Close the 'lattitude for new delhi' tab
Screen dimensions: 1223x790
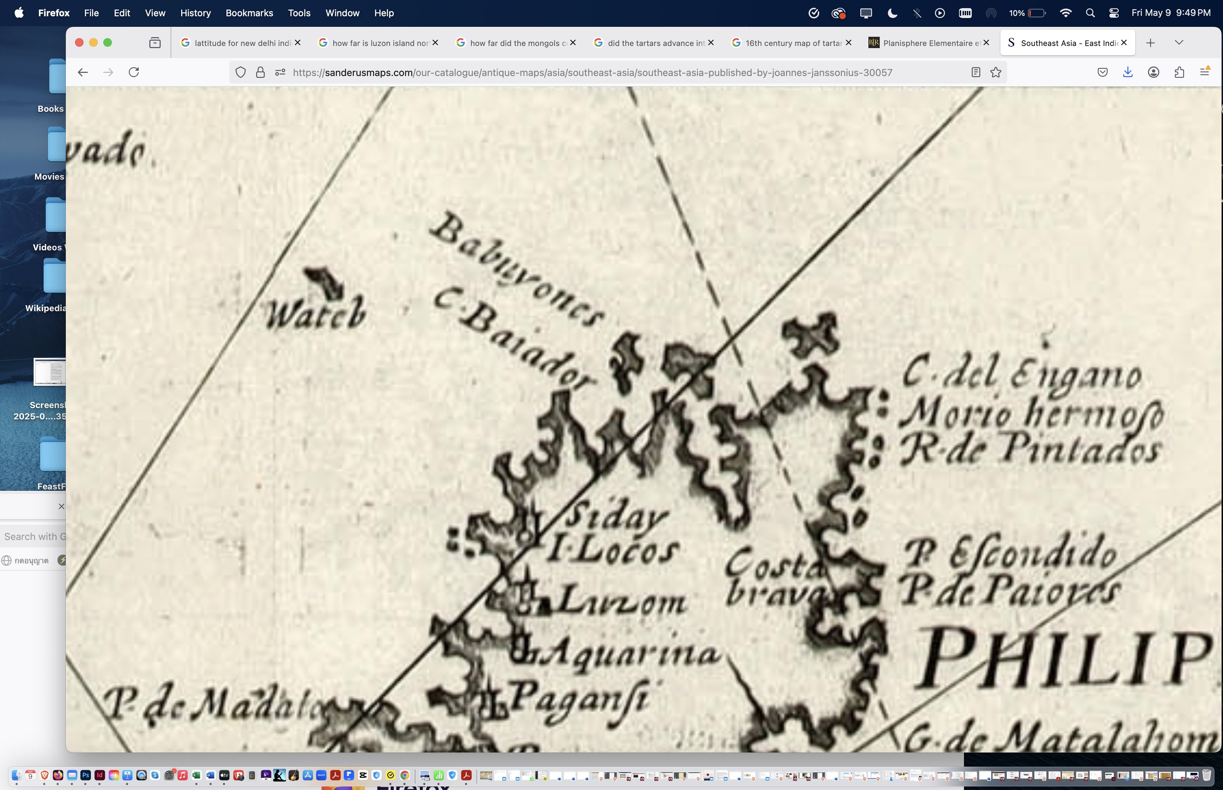(298, 42)
